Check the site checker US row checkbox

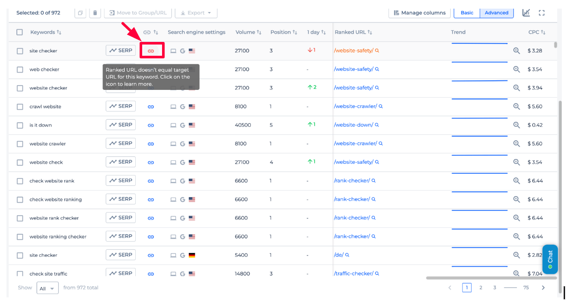20,51
